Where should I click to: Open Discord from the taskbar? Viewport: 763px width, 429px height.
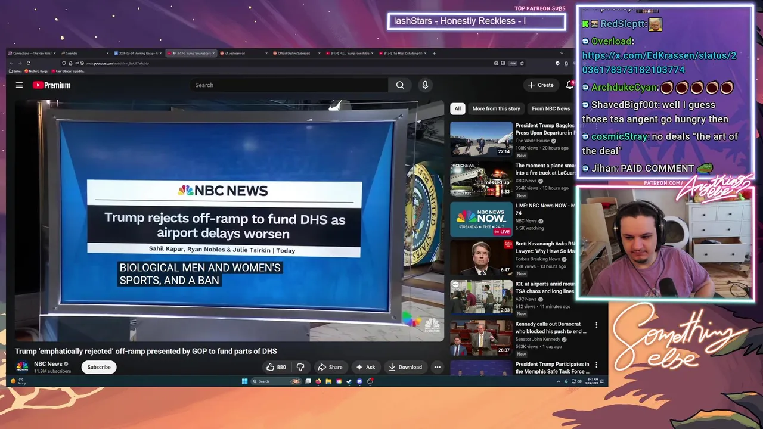coord(359,381)
